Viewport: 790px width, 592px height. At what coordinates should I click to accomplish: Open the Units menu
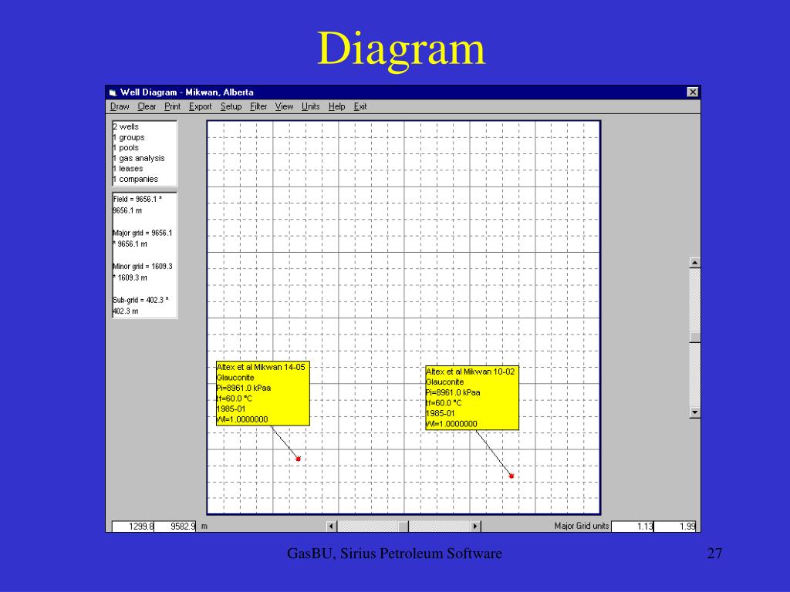pos(310,106)
